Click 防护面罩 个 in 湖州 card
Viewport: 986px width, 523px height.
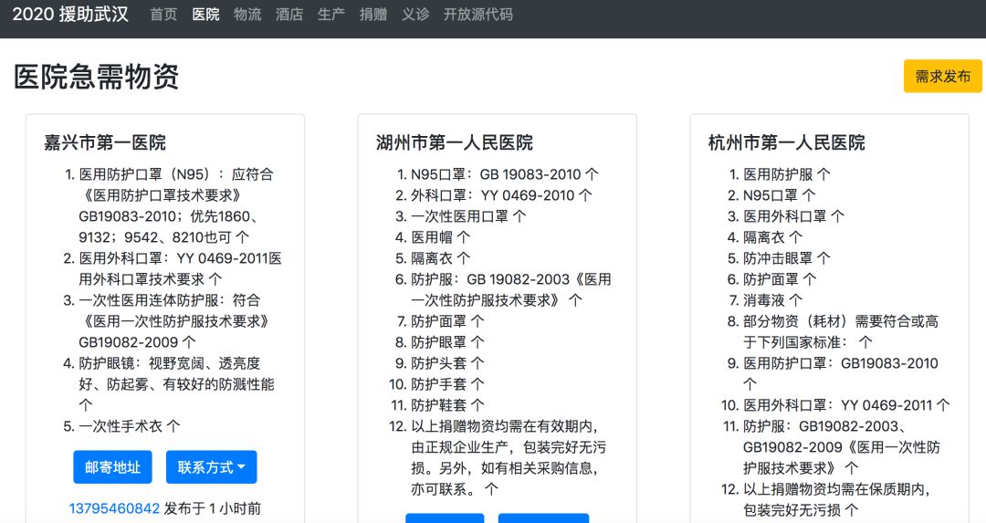tap(447, 321)
